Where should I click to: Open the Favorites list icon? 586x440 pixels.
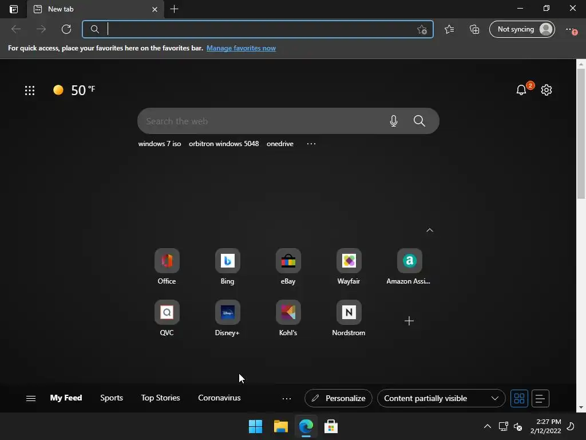coord(449,29)
